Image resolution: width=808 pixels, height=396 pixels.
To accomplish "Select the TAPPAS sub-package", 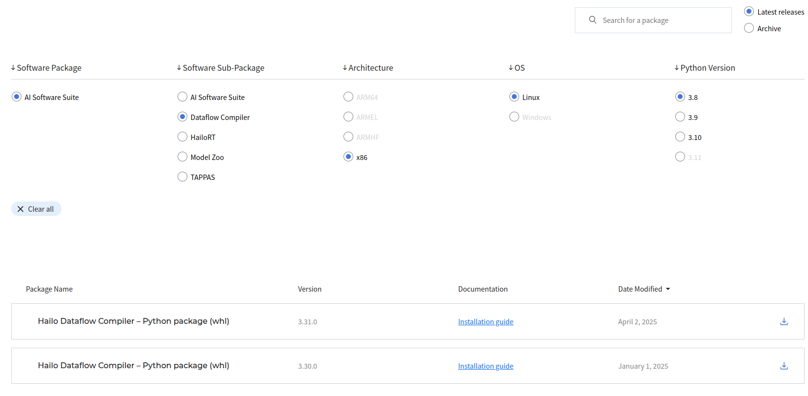I will 182,177.
